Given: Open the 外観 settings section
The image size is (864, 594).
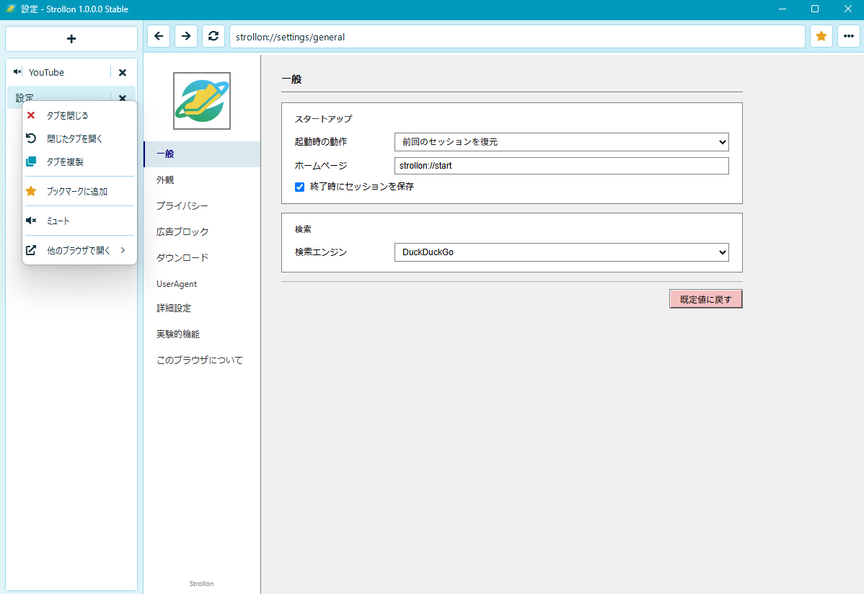Looking at the screenshot, I should point(202,180).
